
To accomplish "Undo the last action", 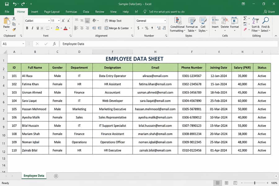I will [x=15, y=4].
